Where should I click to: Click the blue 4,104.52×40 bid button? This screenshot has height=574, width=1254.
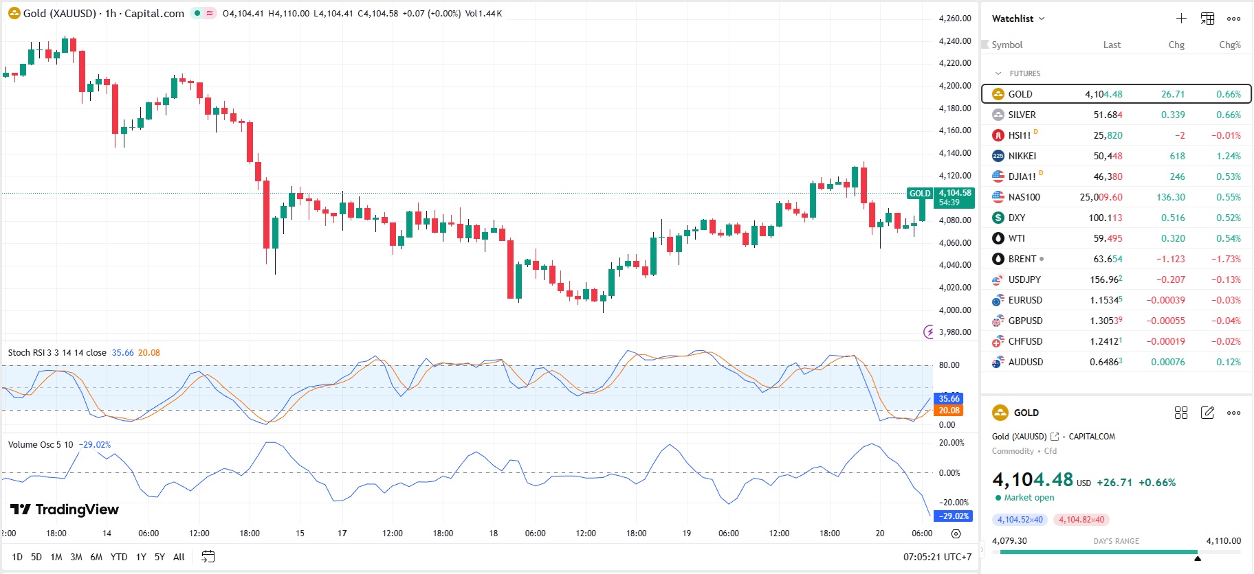point(1020,520)
